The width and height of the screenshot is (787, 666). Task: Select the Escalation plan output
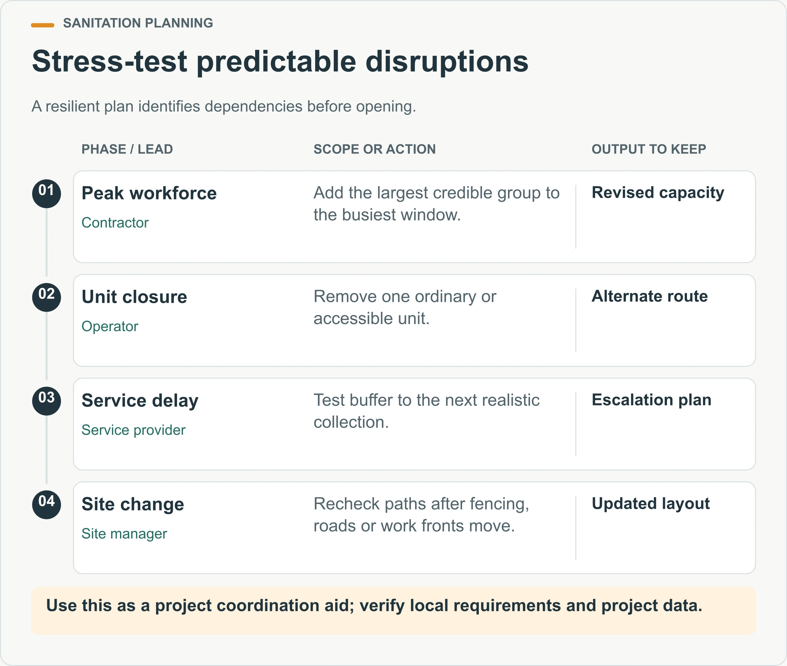(651, 400)
